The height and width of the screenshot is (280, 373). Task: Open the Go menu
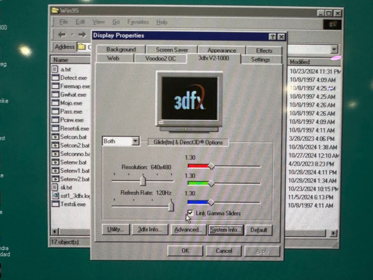[x=116, y=22]
